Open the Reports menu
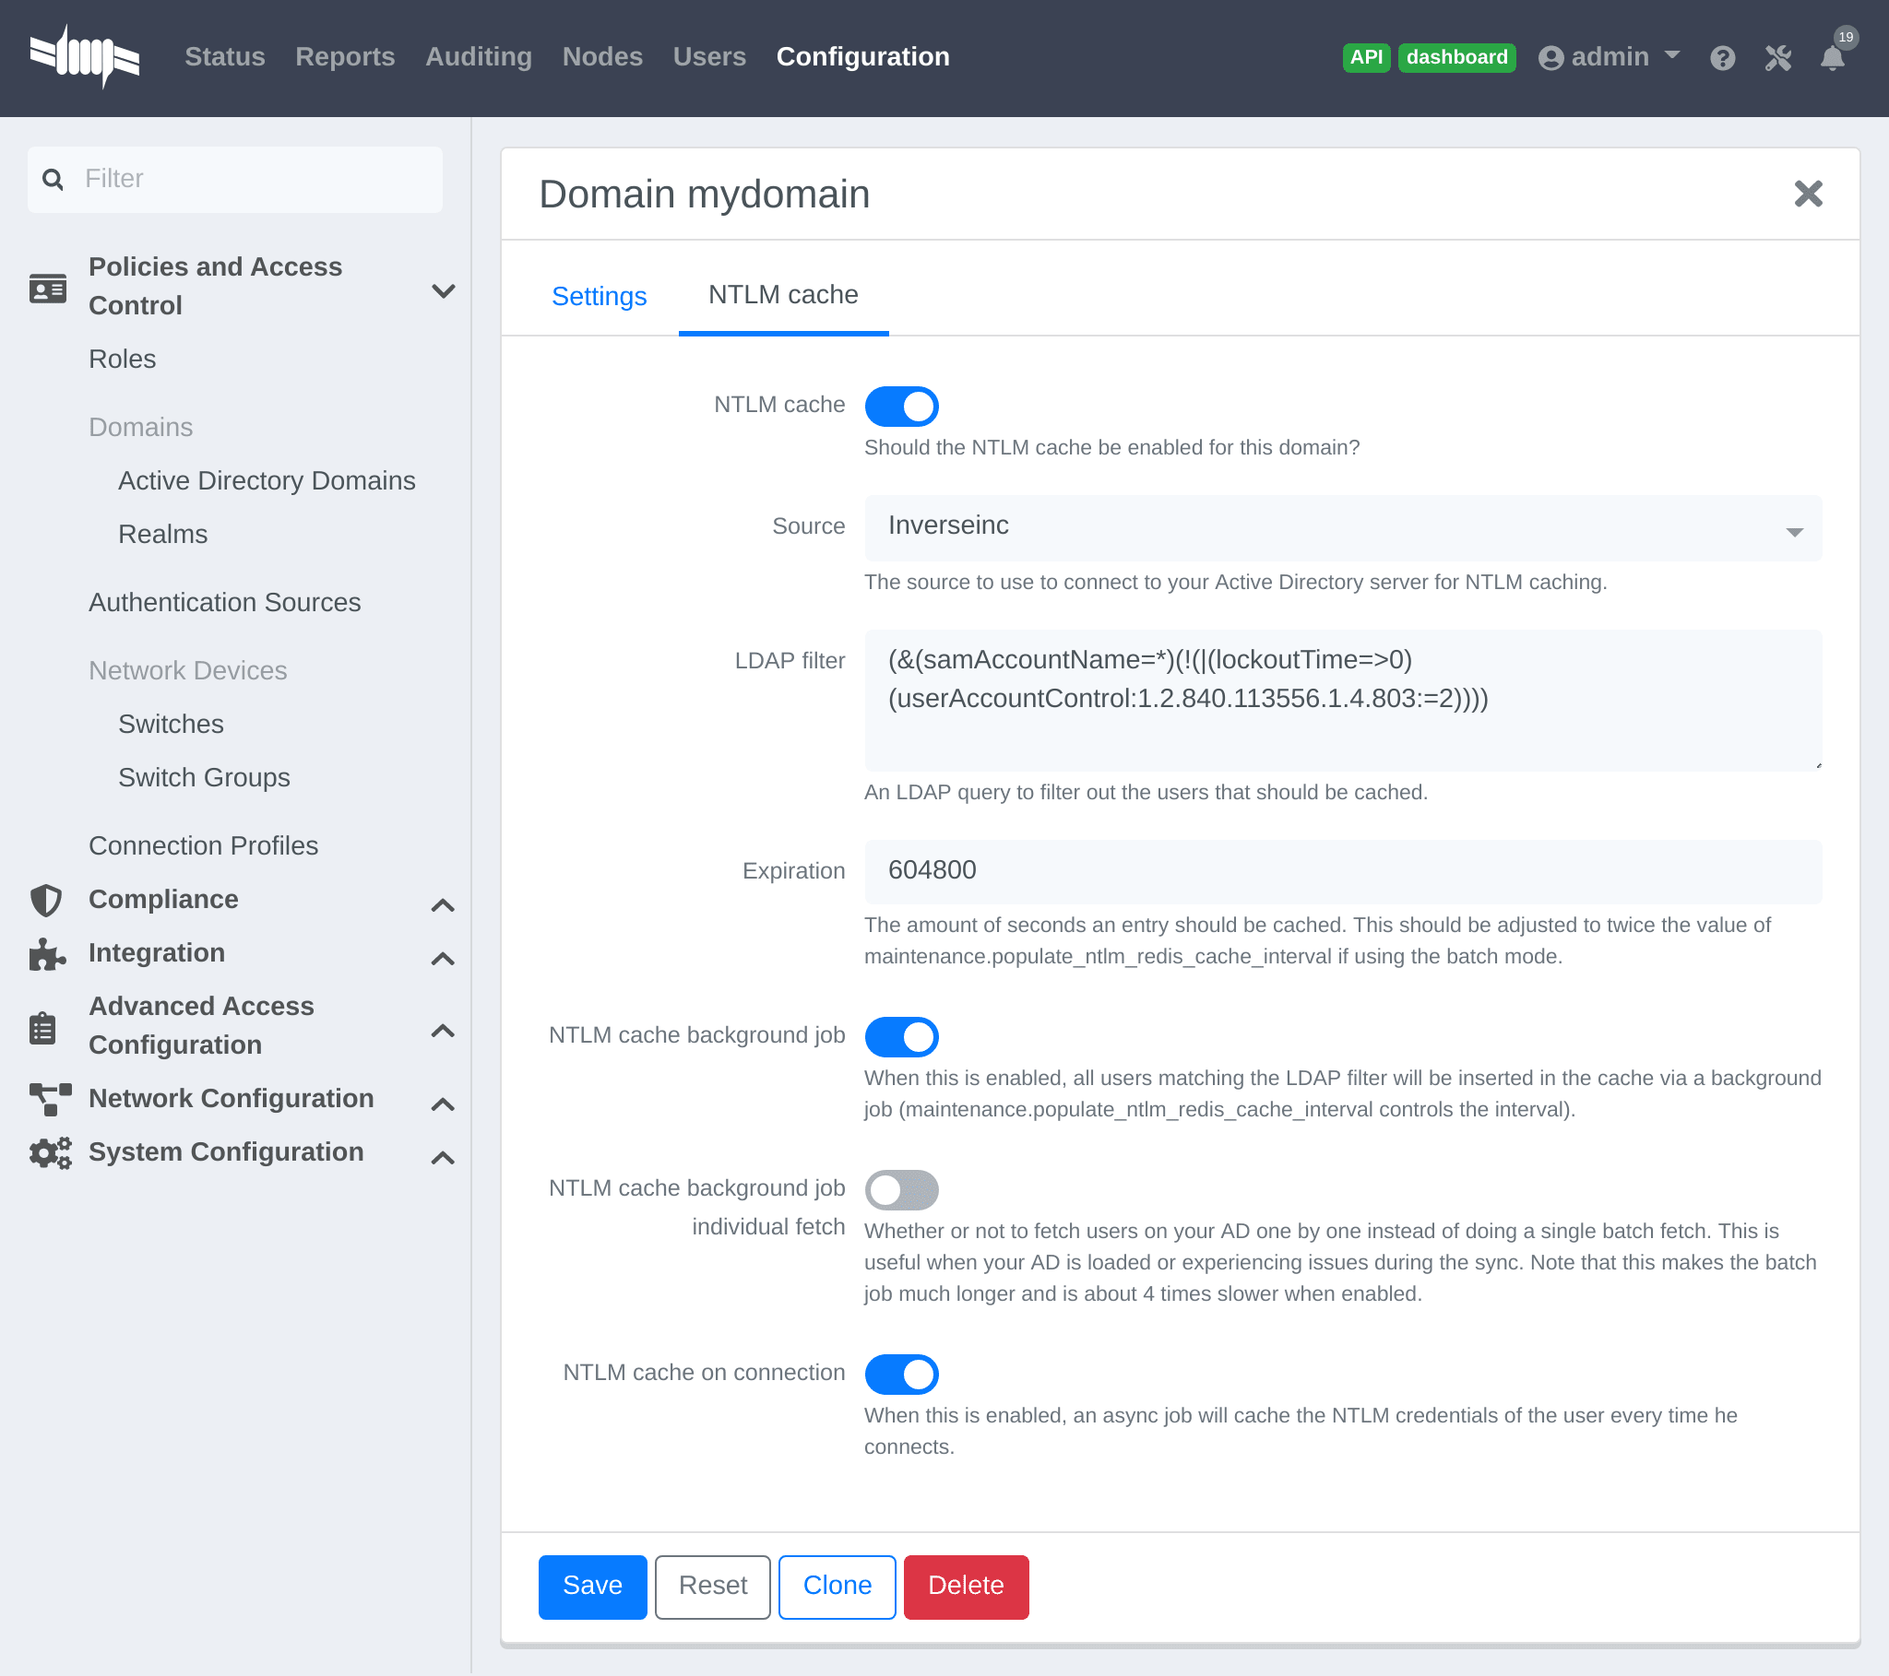Image resolution: width=1889 pixels, height=1676 pixels. (x=345, y=56)
